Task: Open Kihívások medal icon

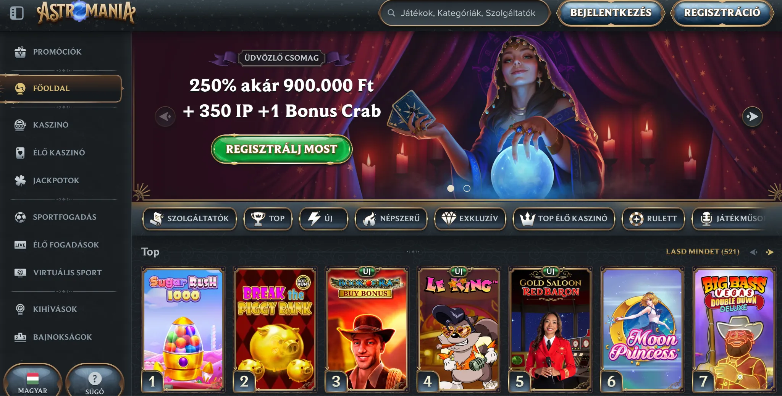Action: 20,309
